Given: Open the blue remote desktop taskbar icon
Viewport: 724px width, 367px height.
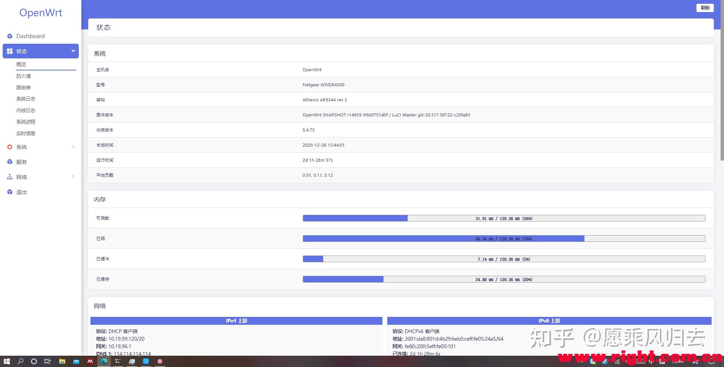Looking at the screenshot, I should click(x=146, y=361).
